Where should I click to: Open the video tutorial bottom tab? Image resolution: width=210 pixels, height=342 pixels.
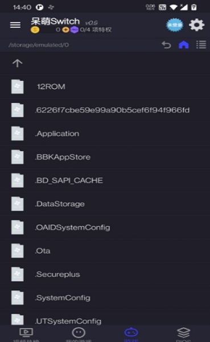pos(26,333)
